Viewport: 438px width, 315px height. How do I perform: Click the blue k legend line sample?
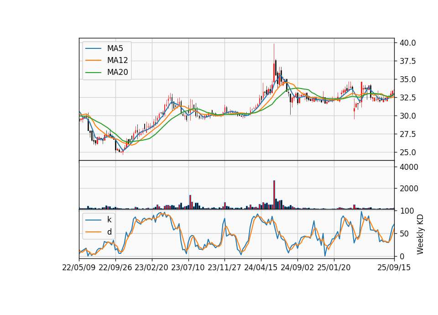[93, 220]
